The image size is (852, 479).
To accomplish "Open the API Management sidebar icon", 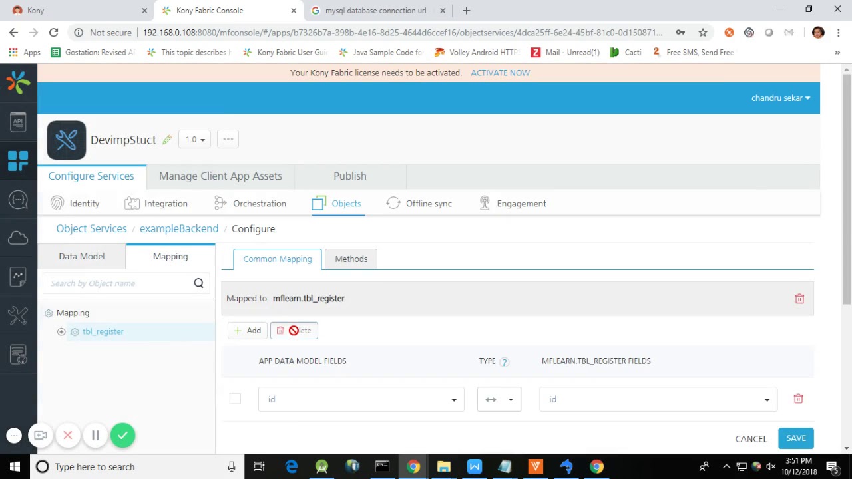I will (18, 122).
